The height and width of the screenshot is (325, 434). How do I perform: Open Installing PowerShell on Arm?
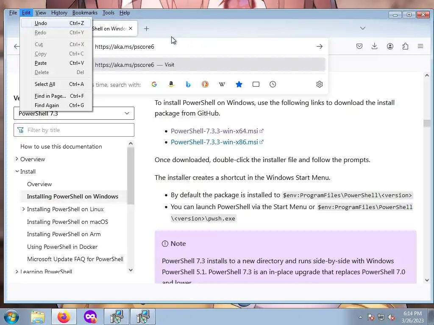(64, 234)
